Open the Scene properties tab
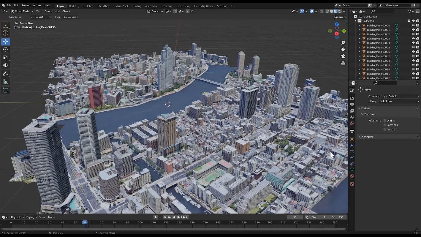Screen dimensions: 421x237 pos(352,117)
